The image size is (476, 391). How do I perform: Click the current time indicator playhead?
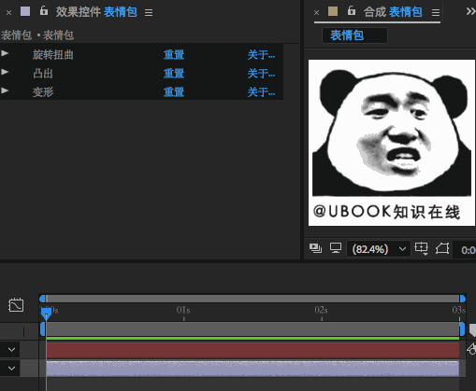[46, 313]
